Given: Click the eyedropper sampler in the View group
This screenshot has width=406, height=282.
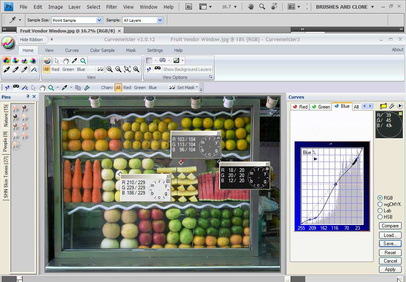Looking at the screenshot, I should pyautogui.click(x=75, y=61).
